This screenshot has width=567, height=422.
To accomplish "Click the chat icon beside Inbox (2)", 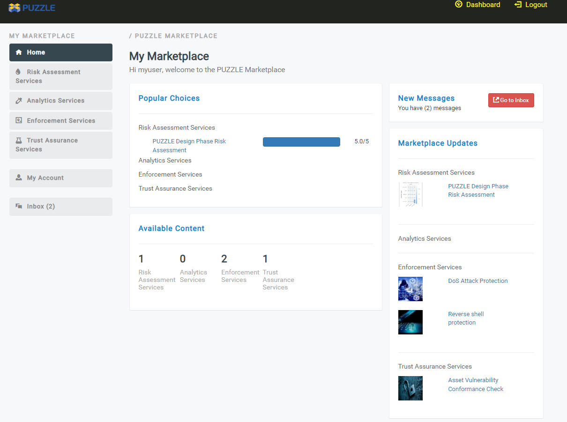I will point(19,206).
